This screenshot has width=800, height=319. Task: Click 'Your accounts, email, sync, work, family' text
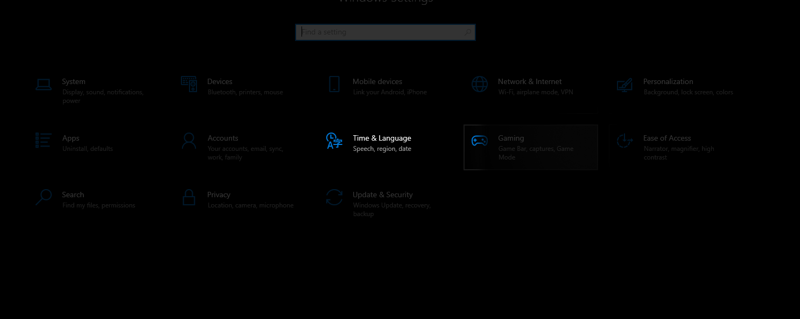245,153
